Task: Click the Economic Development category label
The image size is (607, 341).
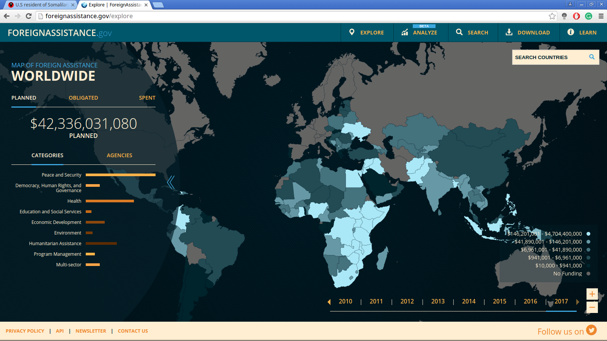Action: [x=56, y=222]
